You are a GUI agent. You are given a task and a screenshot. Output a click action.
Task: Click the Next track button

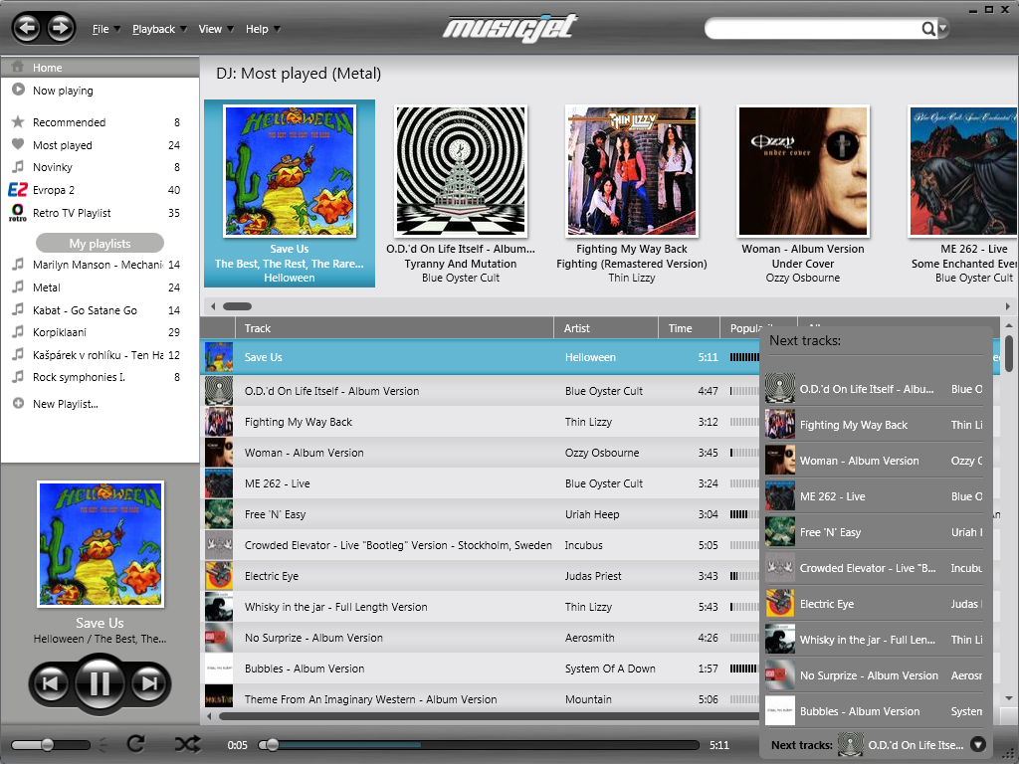(x=149, y=683)
